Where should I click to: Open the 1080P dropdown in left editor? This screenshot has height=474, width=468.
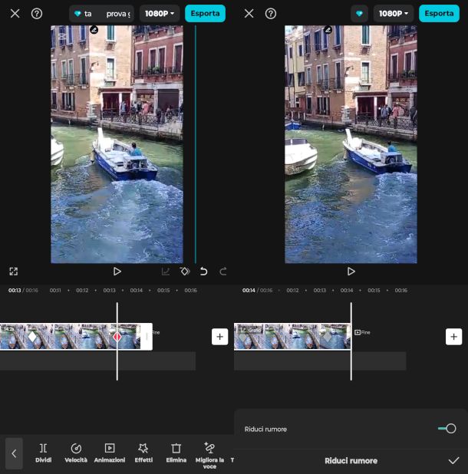point(159,14)
